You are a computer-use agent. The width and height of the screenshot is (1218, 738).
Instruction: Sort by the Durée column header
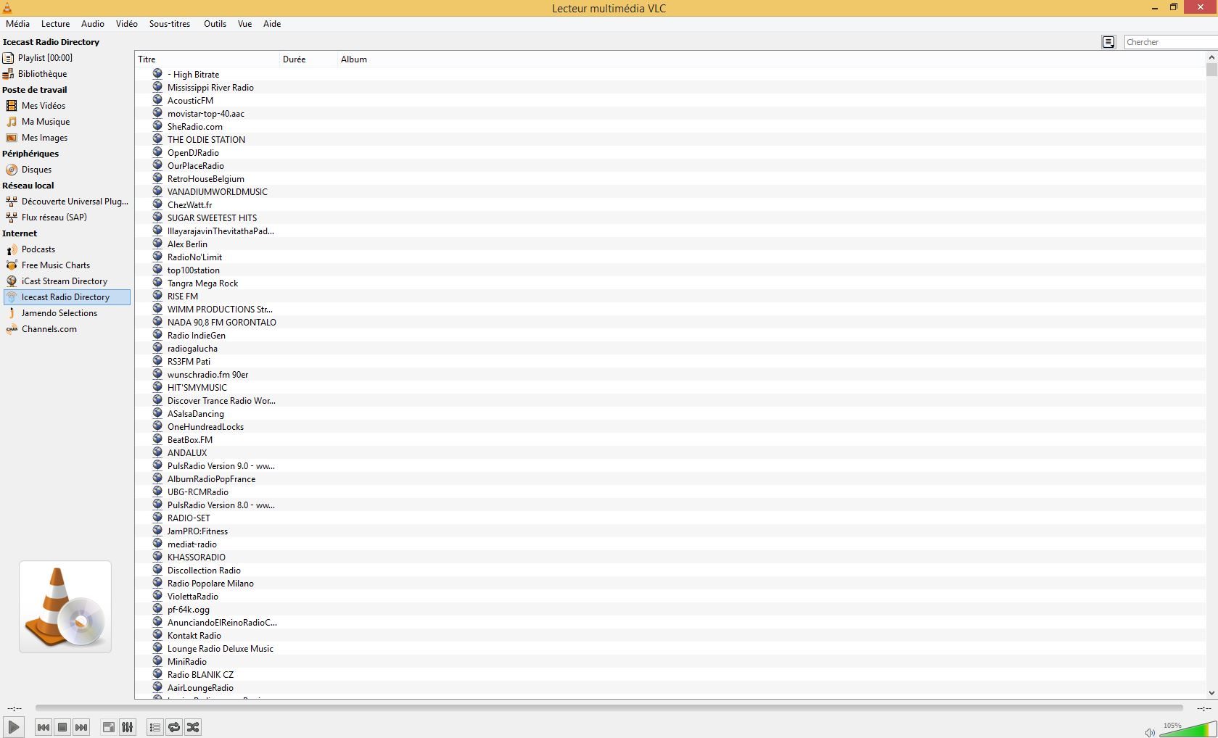click(x=308, y=59)
